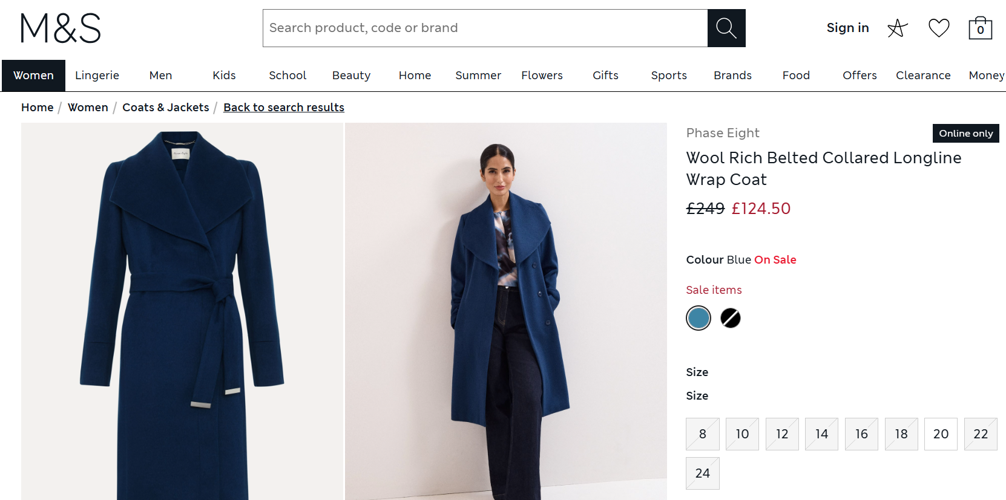The height and width of the screenshot is (500, 1006).
Task: Open Coats & Jackets breadcrumb
Action: [166, 108]
